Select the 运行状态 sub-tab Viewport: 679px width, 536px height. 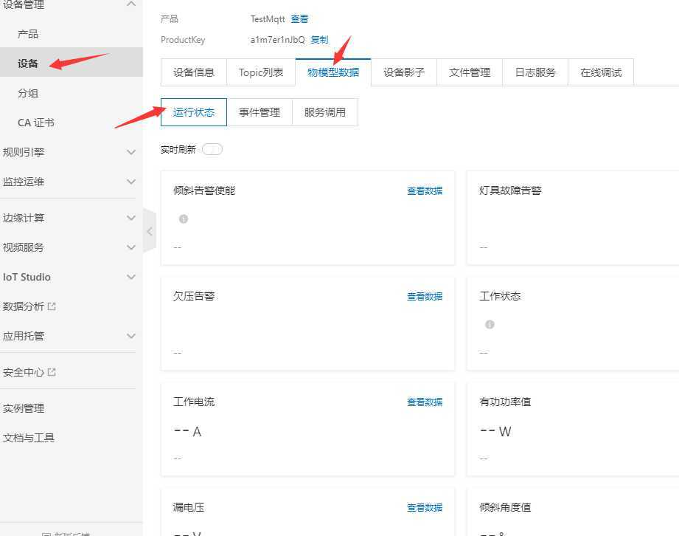tap(194, 112)
